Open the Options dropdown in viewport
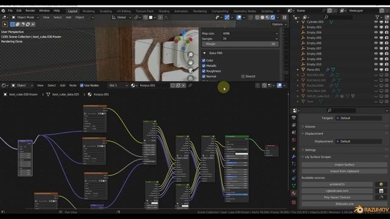The height and width of the screenshot is (219, 390). point(279,24)
